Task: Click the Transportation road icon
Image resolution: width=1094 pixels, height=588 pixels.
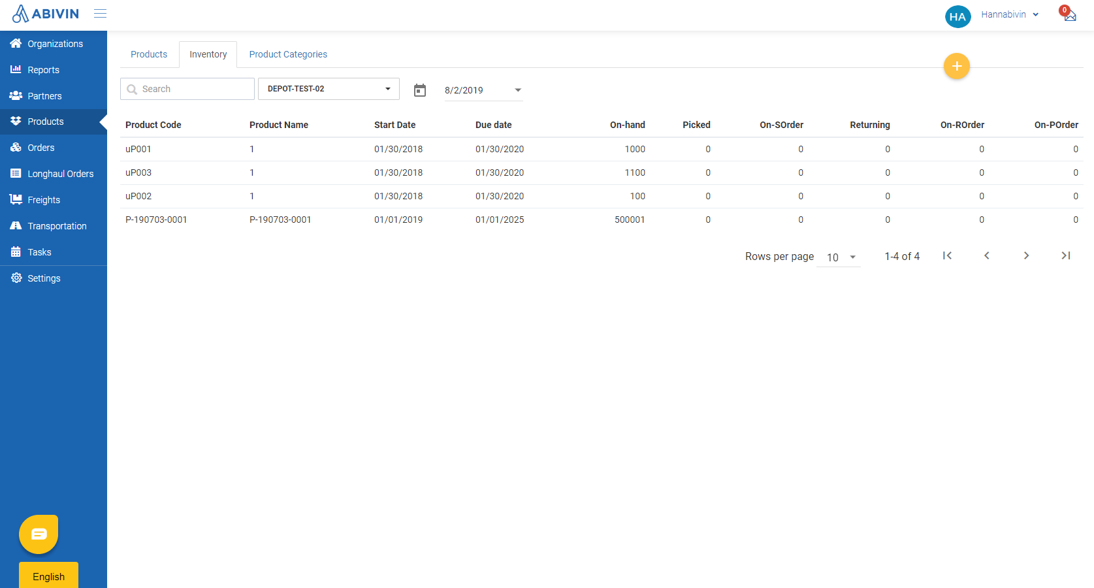Action: [x=16, y=226]
